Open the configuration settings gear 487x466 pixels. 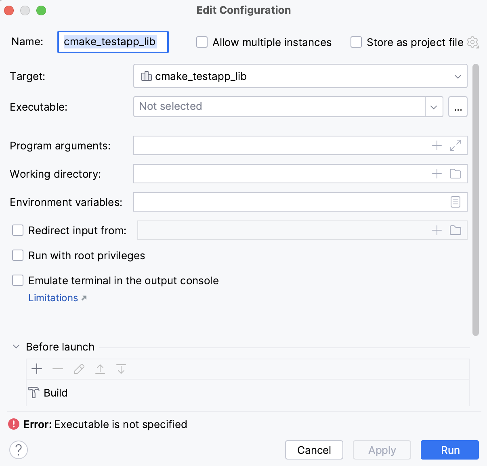tap(472, 42)
